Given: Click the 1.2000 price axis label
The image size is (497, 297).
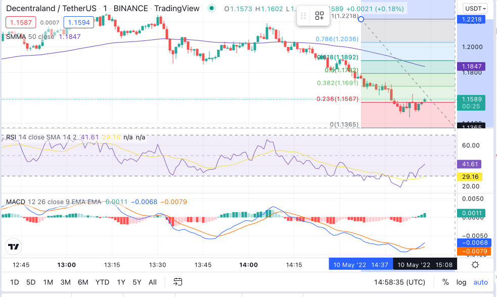Looking at the screenshot, I should (x=472, y=47).
